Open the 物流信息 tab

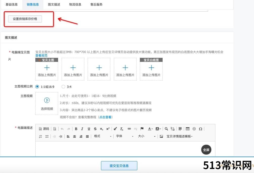pyautogui.click(x=75, y=5)
